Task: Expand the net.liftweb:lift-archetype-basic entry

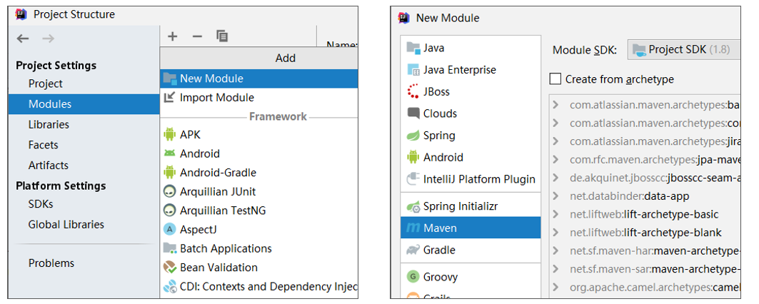Action: 556,214
